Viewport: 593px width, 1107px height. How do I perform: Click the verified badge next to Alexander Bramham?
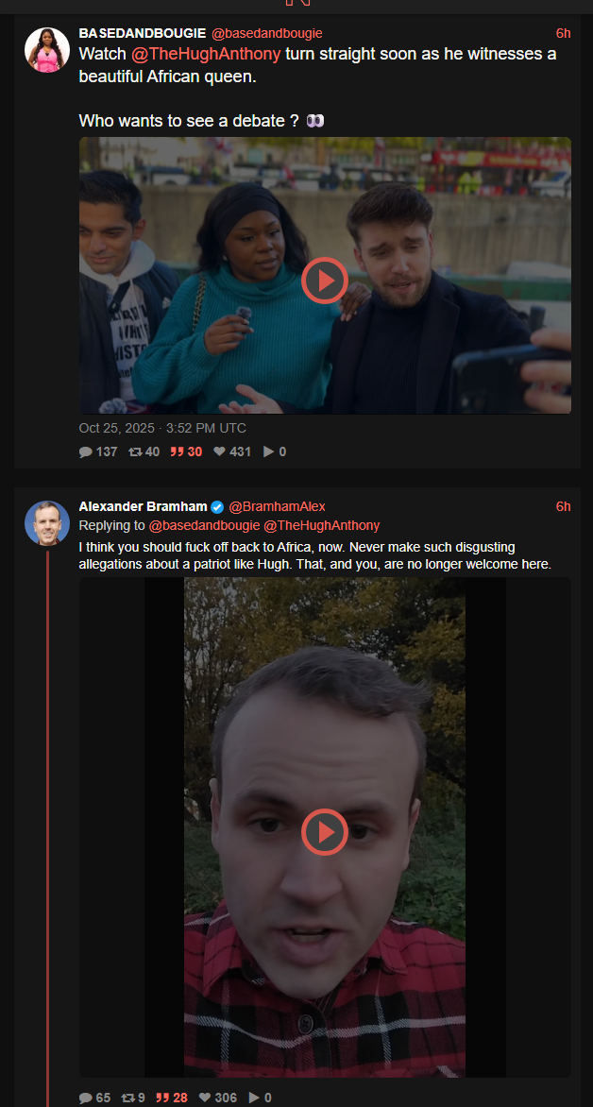[217, 507]
